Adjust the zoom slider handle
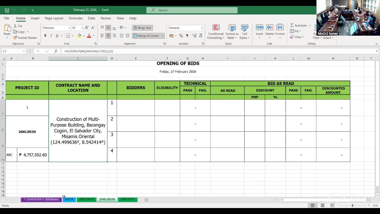This screenshot has width=380, height=214. [352, 205]
